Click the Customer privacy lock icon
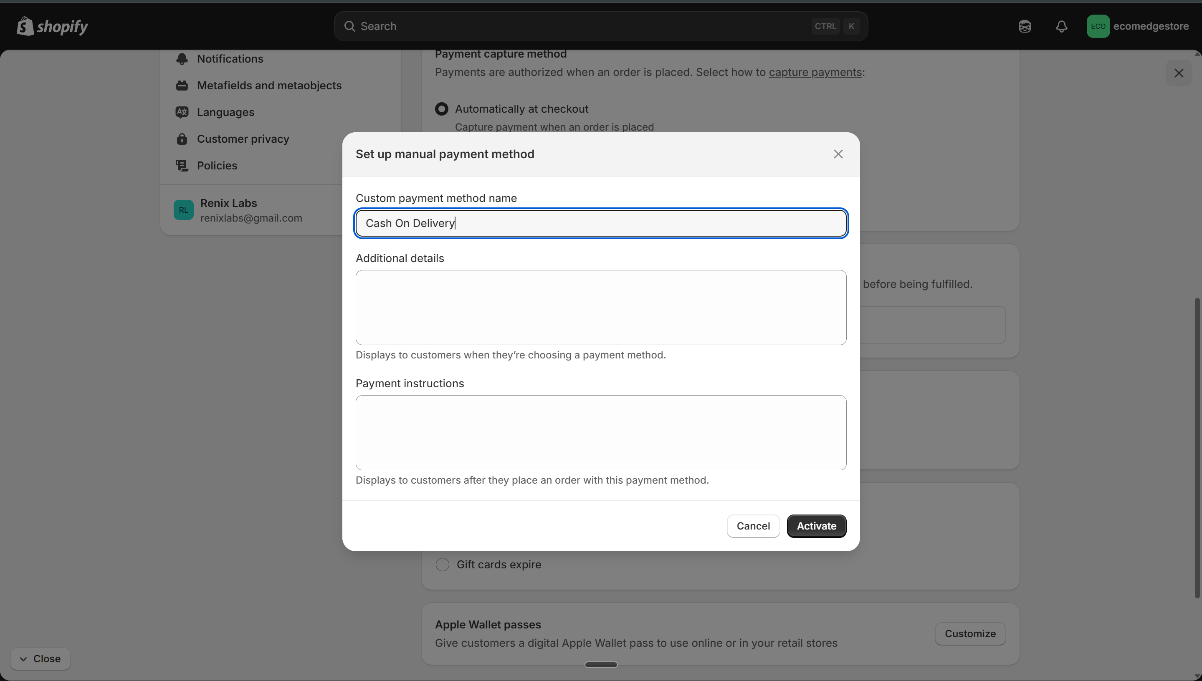Image resolution: width=1202 pixels, height=681 pixels. coord(182,139)
